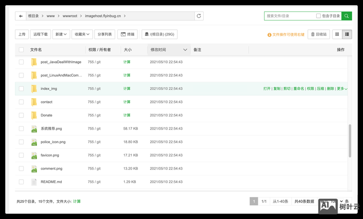Switch to grid icon view

tap(337, 34)
